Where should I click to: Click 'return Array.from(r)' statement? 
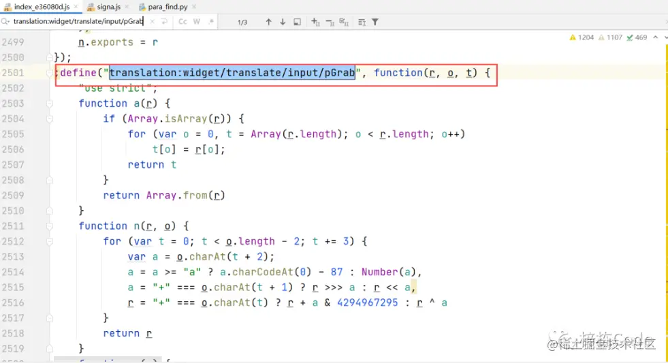tap(164, 195)
